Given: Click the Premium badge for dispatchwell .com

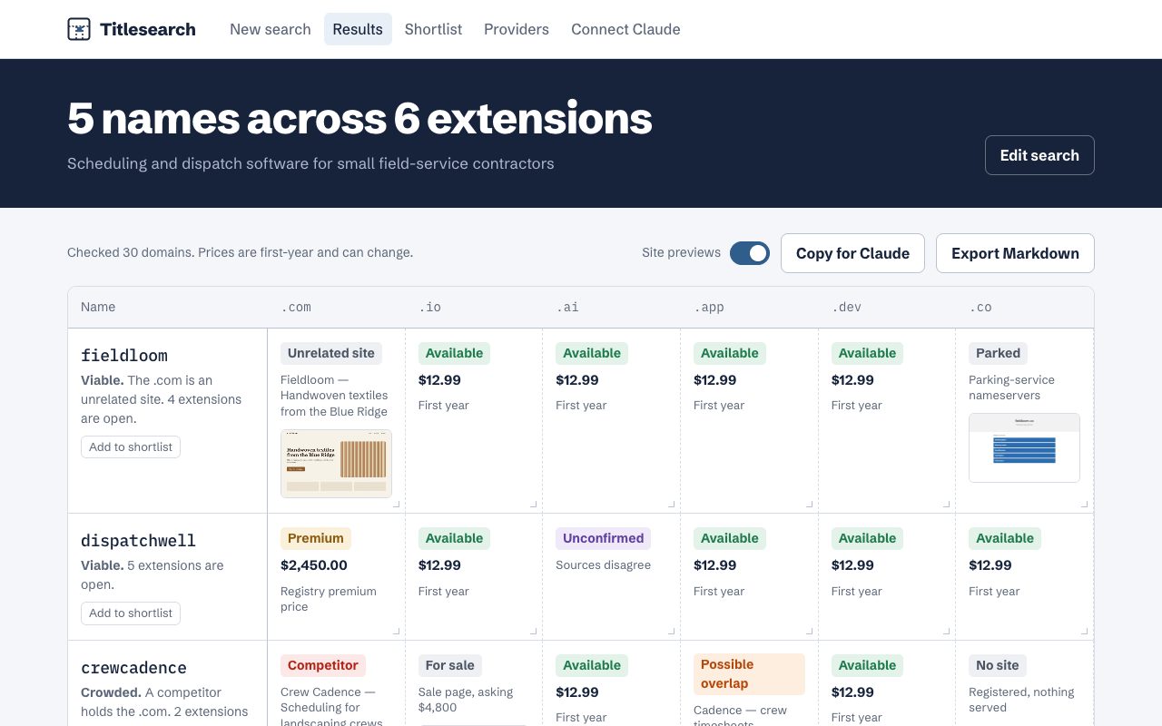Looking at the screenshot, I should 316,538.
